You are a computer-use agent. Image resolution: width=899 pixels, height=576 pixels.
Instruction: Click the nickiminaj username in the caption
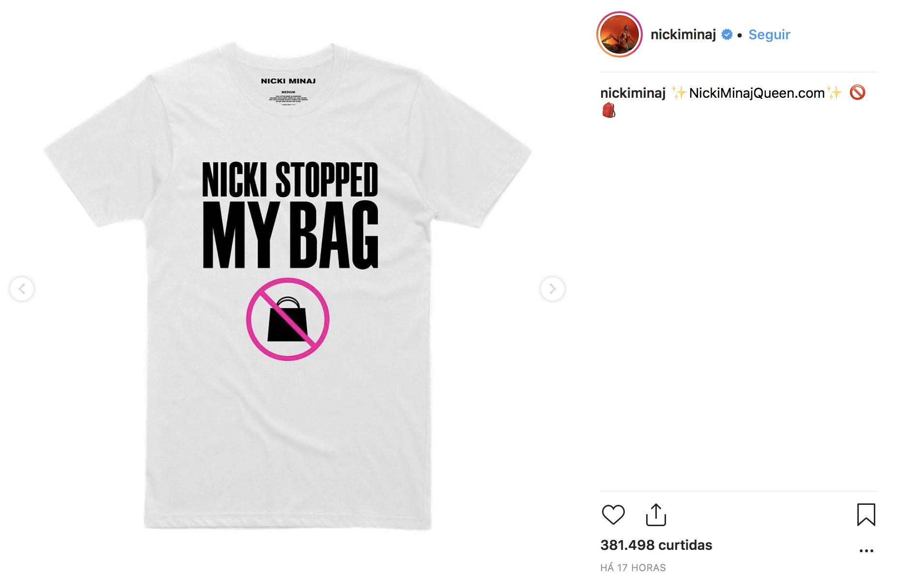click(x=633, y=93)
